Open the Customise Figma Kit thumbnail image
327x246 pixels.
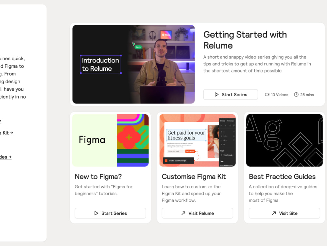click(198, 140)
